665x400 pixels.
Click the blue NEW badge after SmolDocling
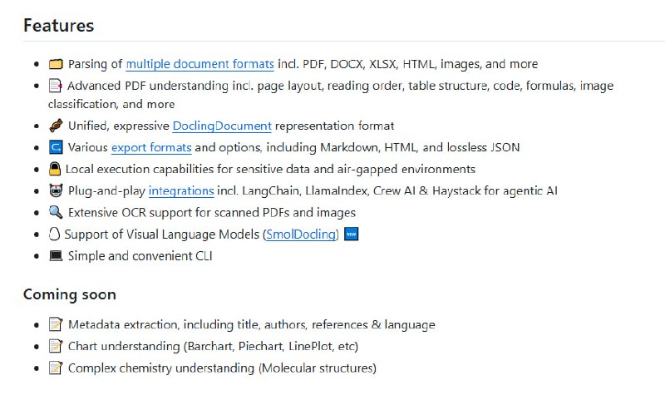[x=351, y=234]
